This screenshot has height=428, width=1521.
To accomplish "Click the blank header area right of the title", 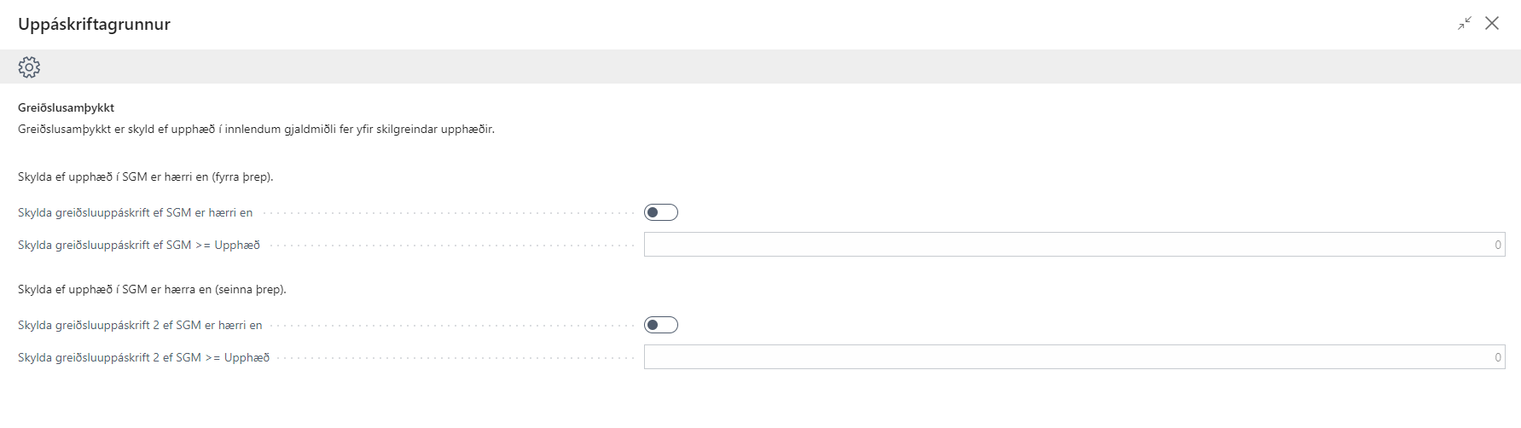I will 768,24.
